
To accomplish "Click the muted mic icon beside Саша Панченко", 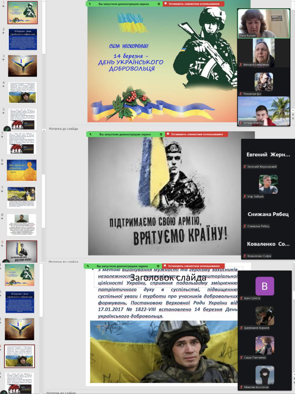I will (x=242, y=357).
